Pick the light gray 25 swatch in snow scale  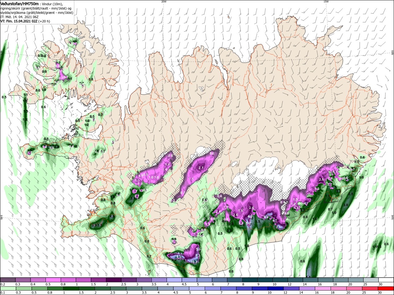point(371,280)
